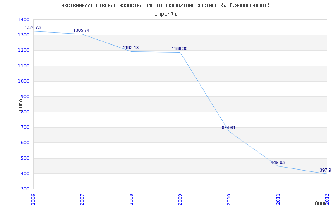Image resolution: width=331 pixels, height=207 pixels.
Task: Click the 1192.18 data label
Action: (x=131, y=48)
